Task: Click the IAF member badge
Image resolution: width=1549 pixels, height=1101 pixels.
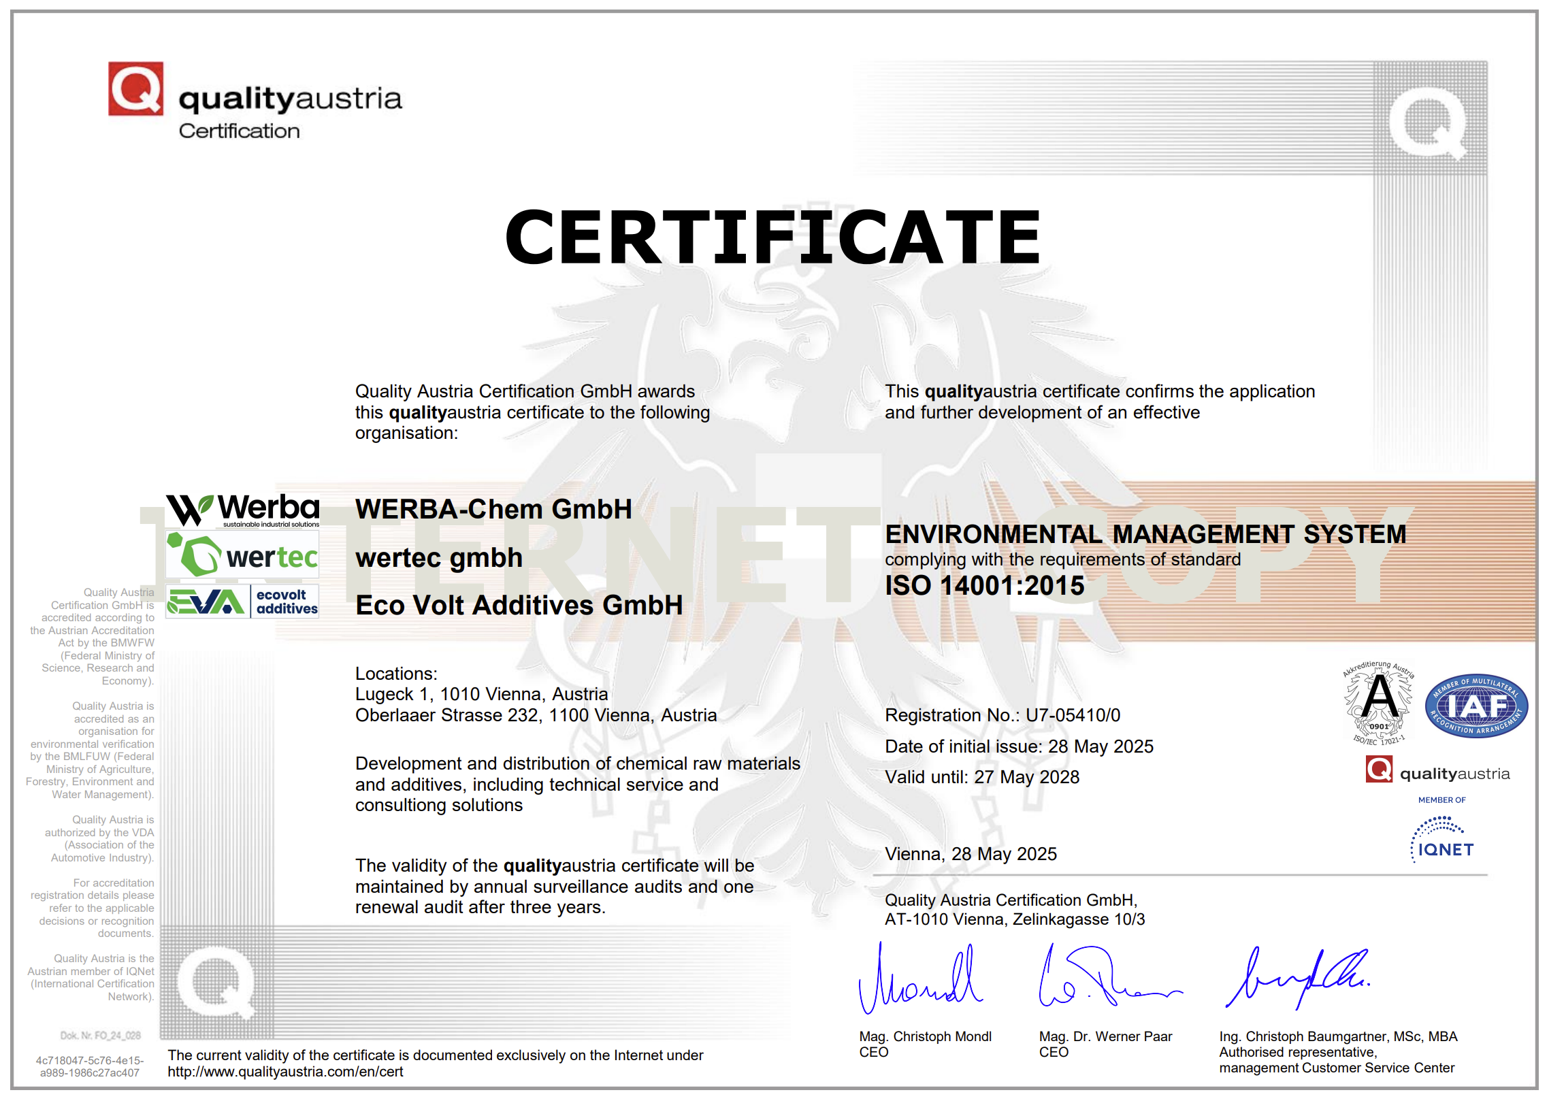Action: 1476,706
